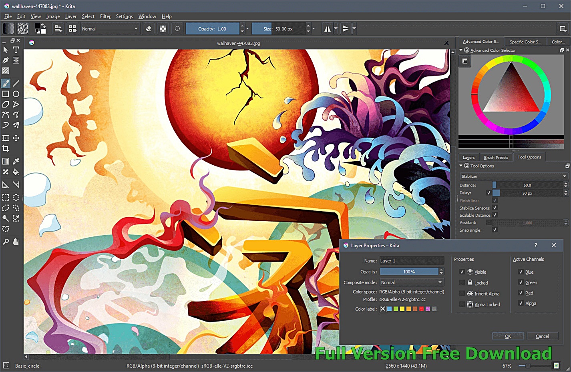This screenshot has height=372, width=571.
Task: Activate the Pan hand tool
Action: coord(16,242)
